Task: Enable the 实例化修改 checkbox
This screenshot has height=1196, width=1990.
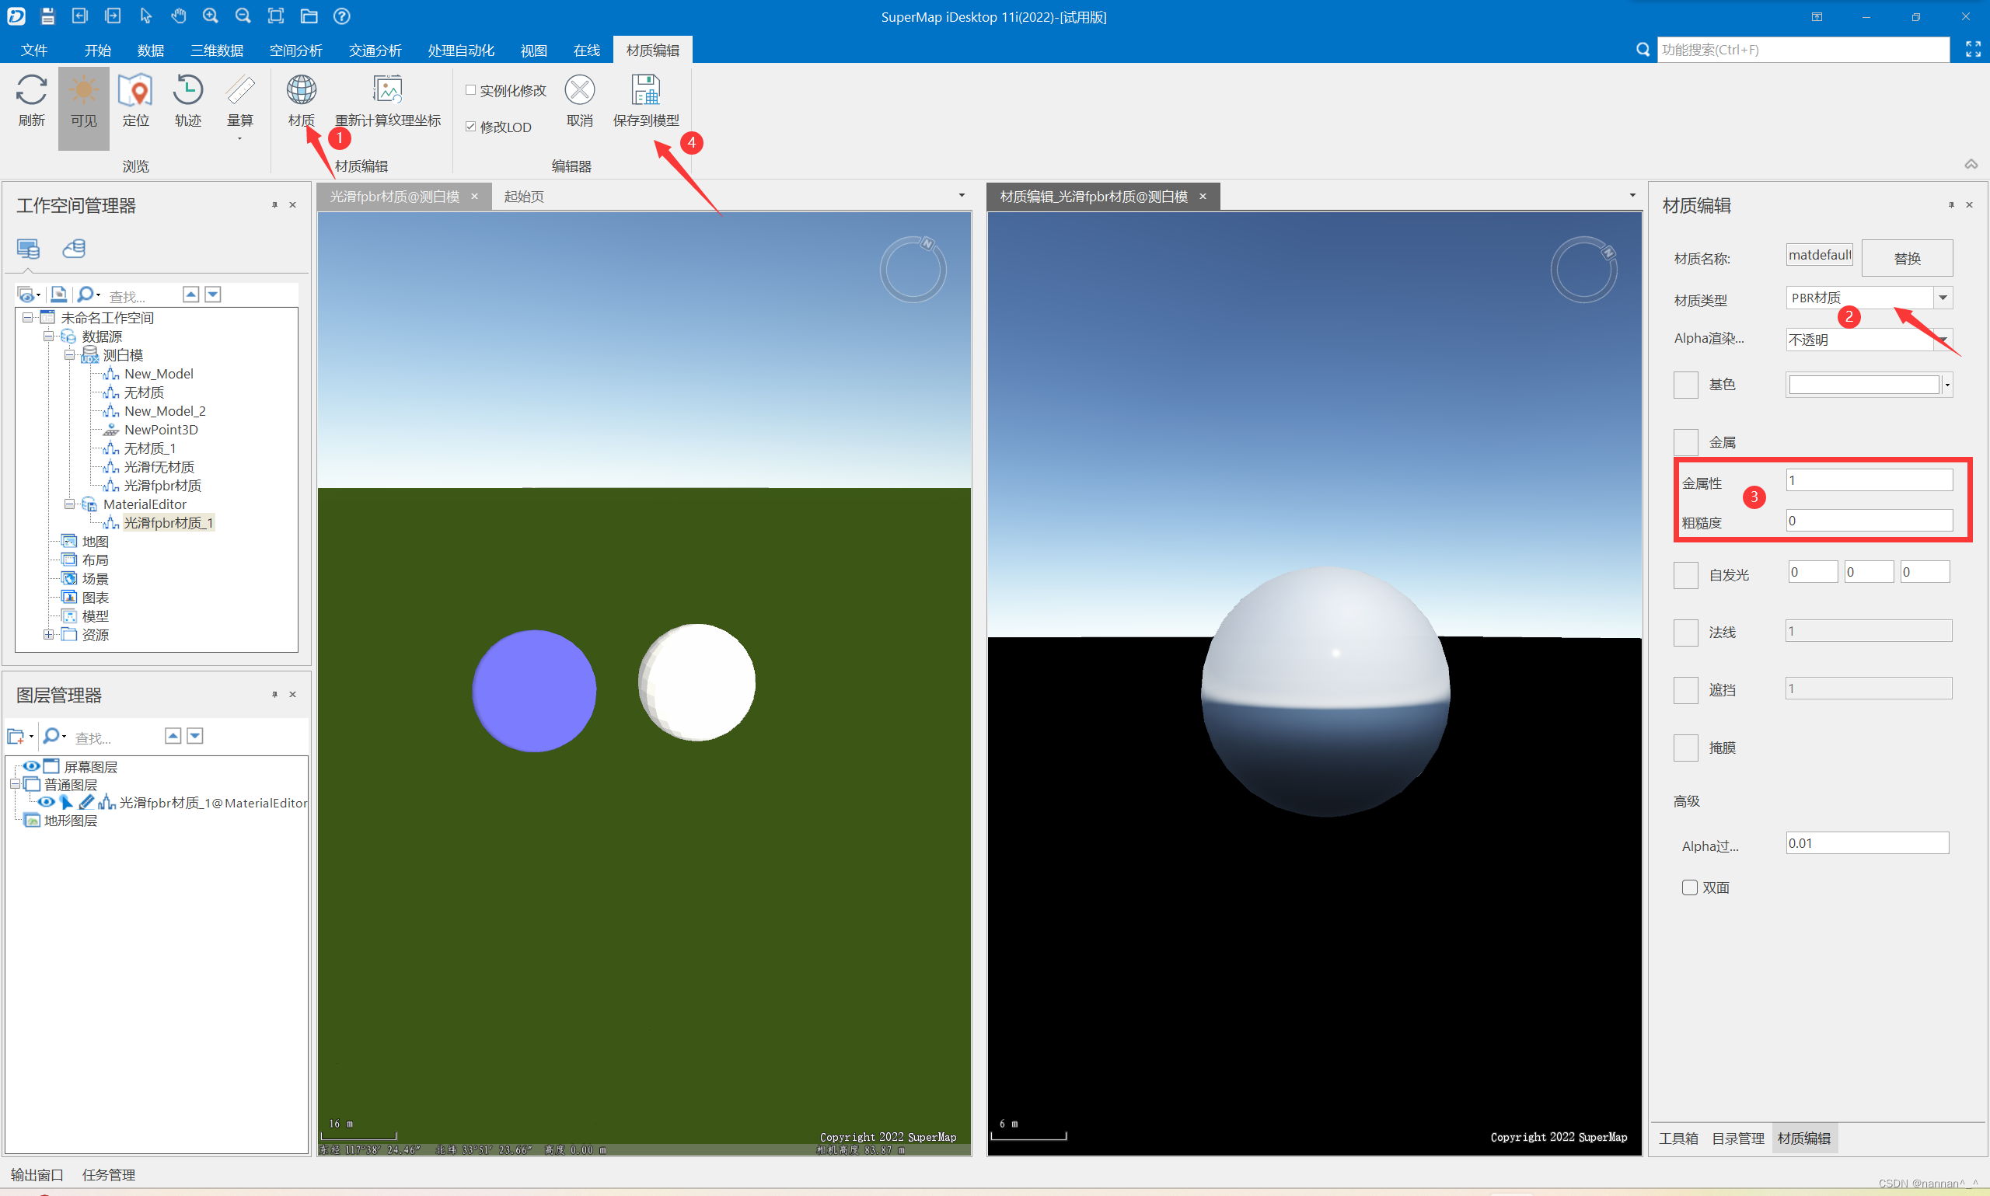Action: coord(471,90)
